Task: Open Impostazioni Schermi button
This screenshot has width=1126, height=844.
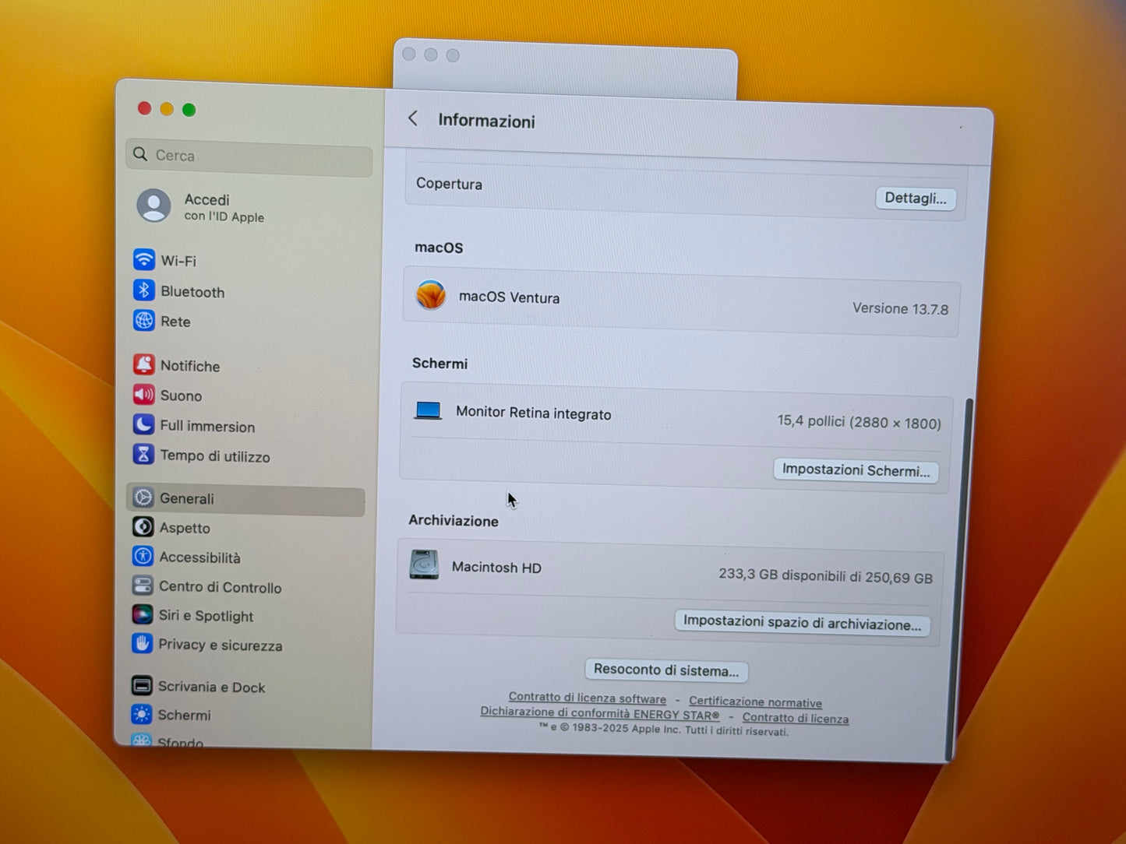Action: tap(856, 470)
